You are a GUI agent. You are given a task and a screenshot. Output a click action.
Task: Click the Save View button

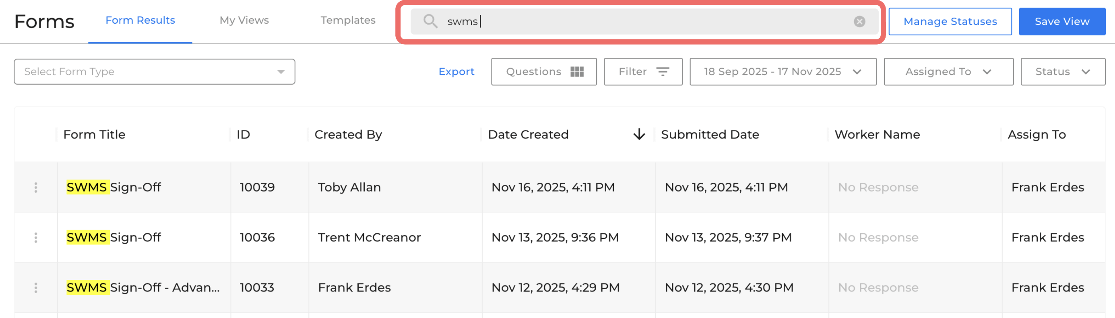pos(1062,21)
